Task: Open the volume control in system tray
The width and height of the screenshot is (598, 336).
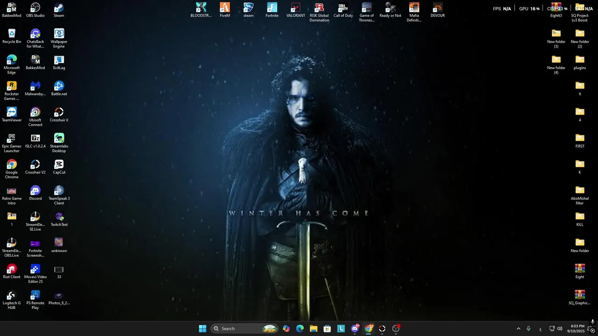Action: [x=560, y=329]
